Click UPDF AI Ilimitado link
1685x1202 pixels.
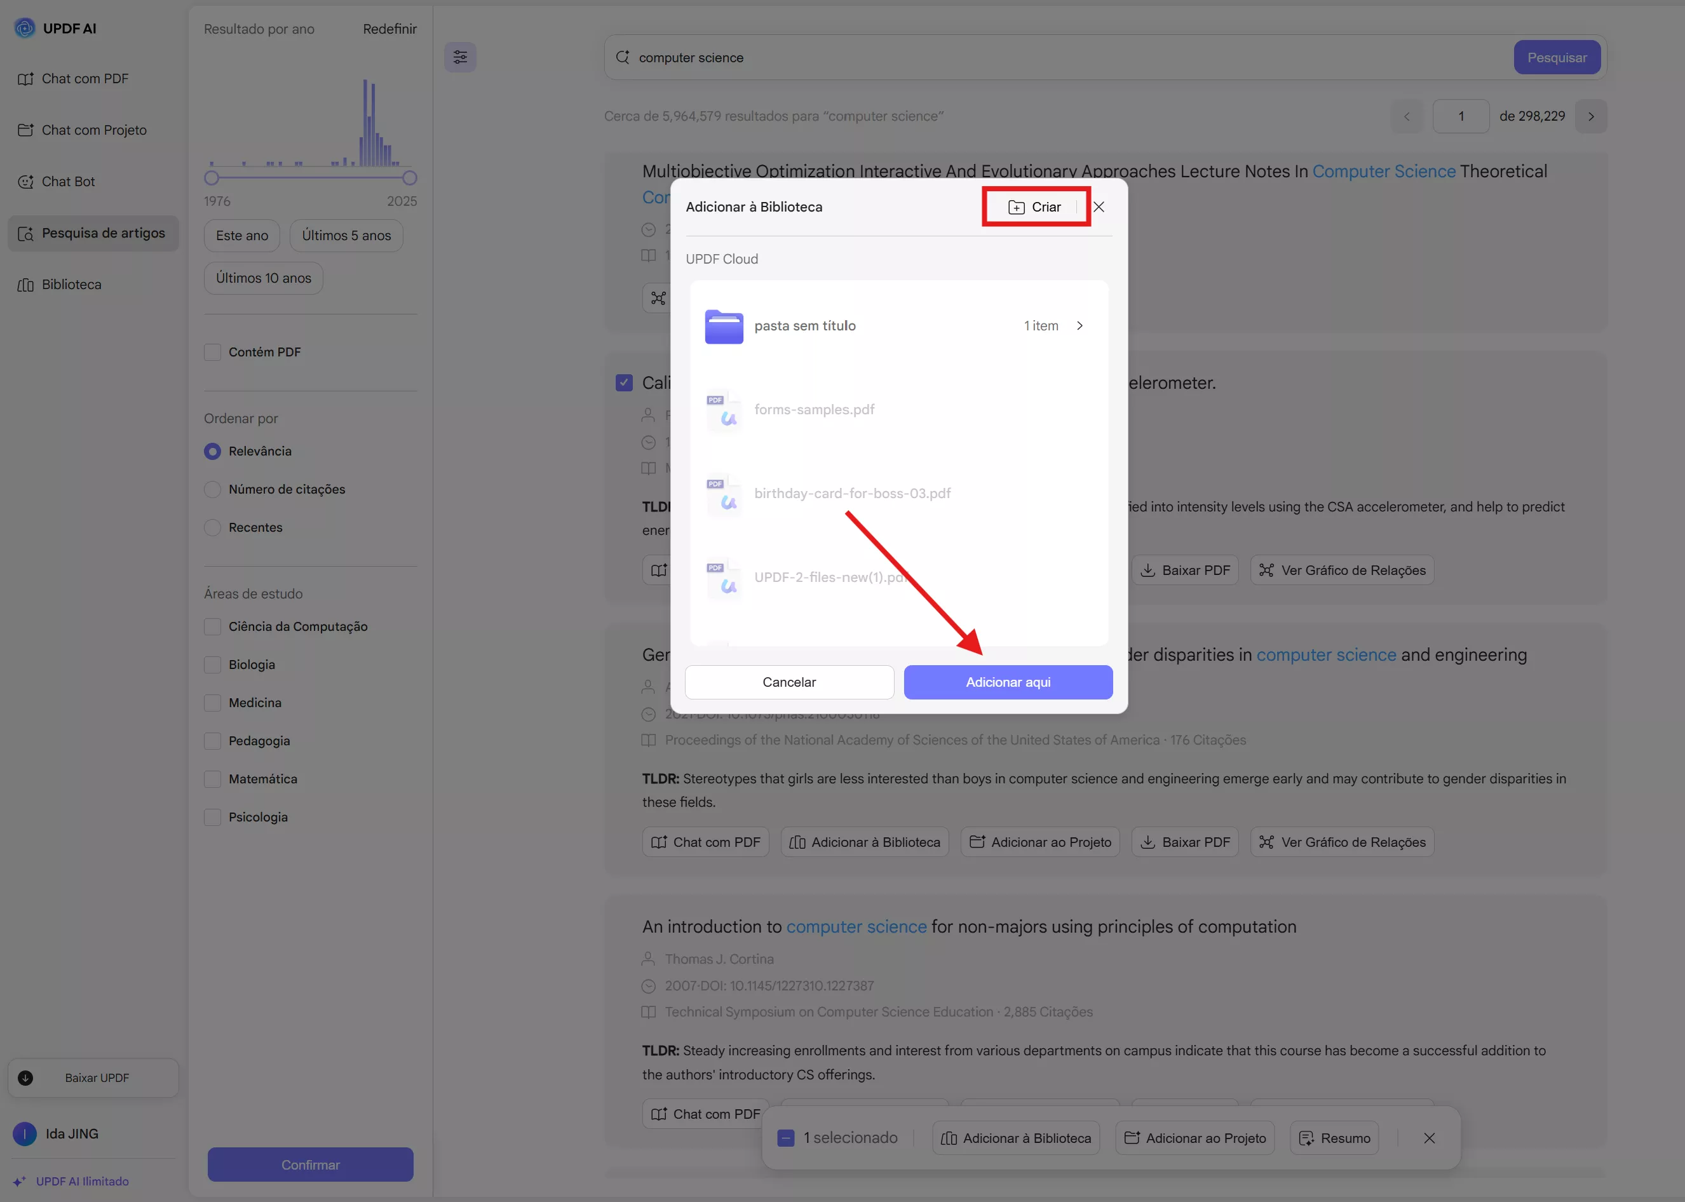tap(72, 1181)
